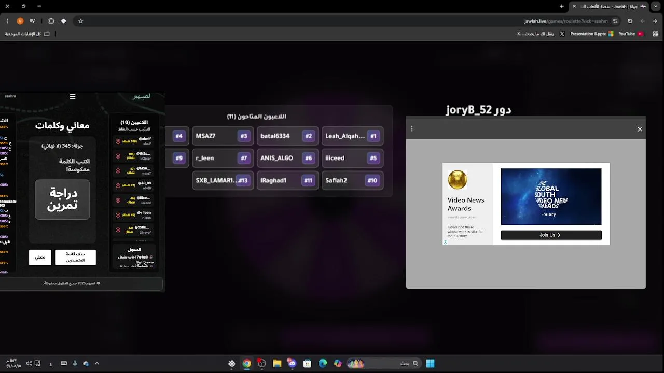
Task: Open the Global South Video News Awards image
Action: pos(551,196)
